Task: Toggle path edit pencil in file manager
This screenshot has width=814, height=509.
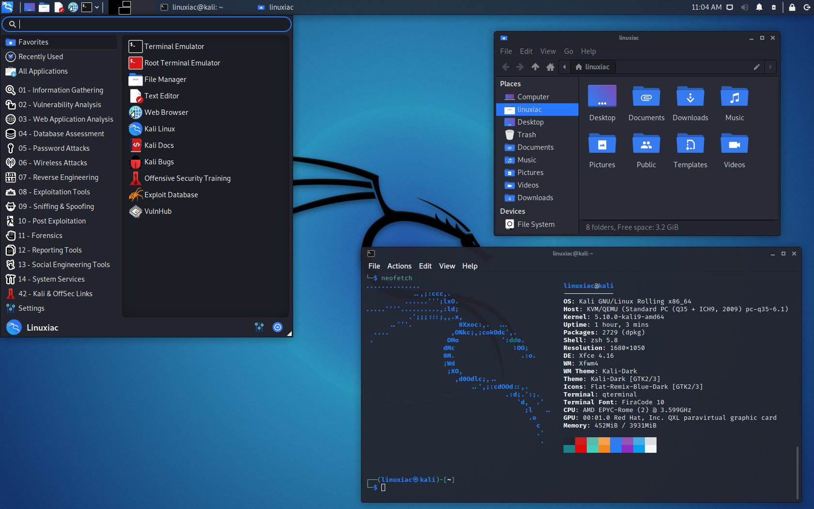Action: 756,67
